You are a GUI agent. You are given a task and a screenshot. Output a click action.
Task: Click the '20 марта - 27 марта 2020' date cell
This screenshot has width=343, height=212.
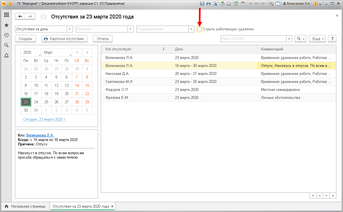[213, 74]
